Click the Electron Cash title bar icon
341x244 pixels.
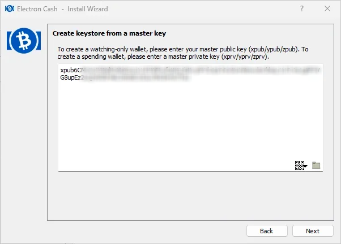tap(10, 8)
